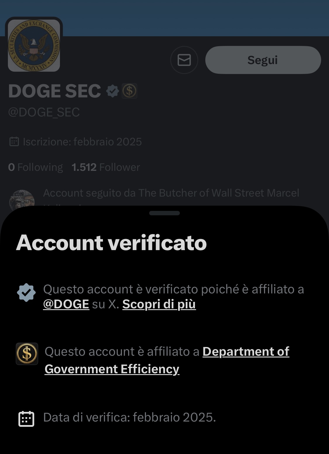The height and width of the screenshot is (454, 329).
Task: Open the 1.512 Follower list
Action: pyautogui.click(x=106, y=167)
